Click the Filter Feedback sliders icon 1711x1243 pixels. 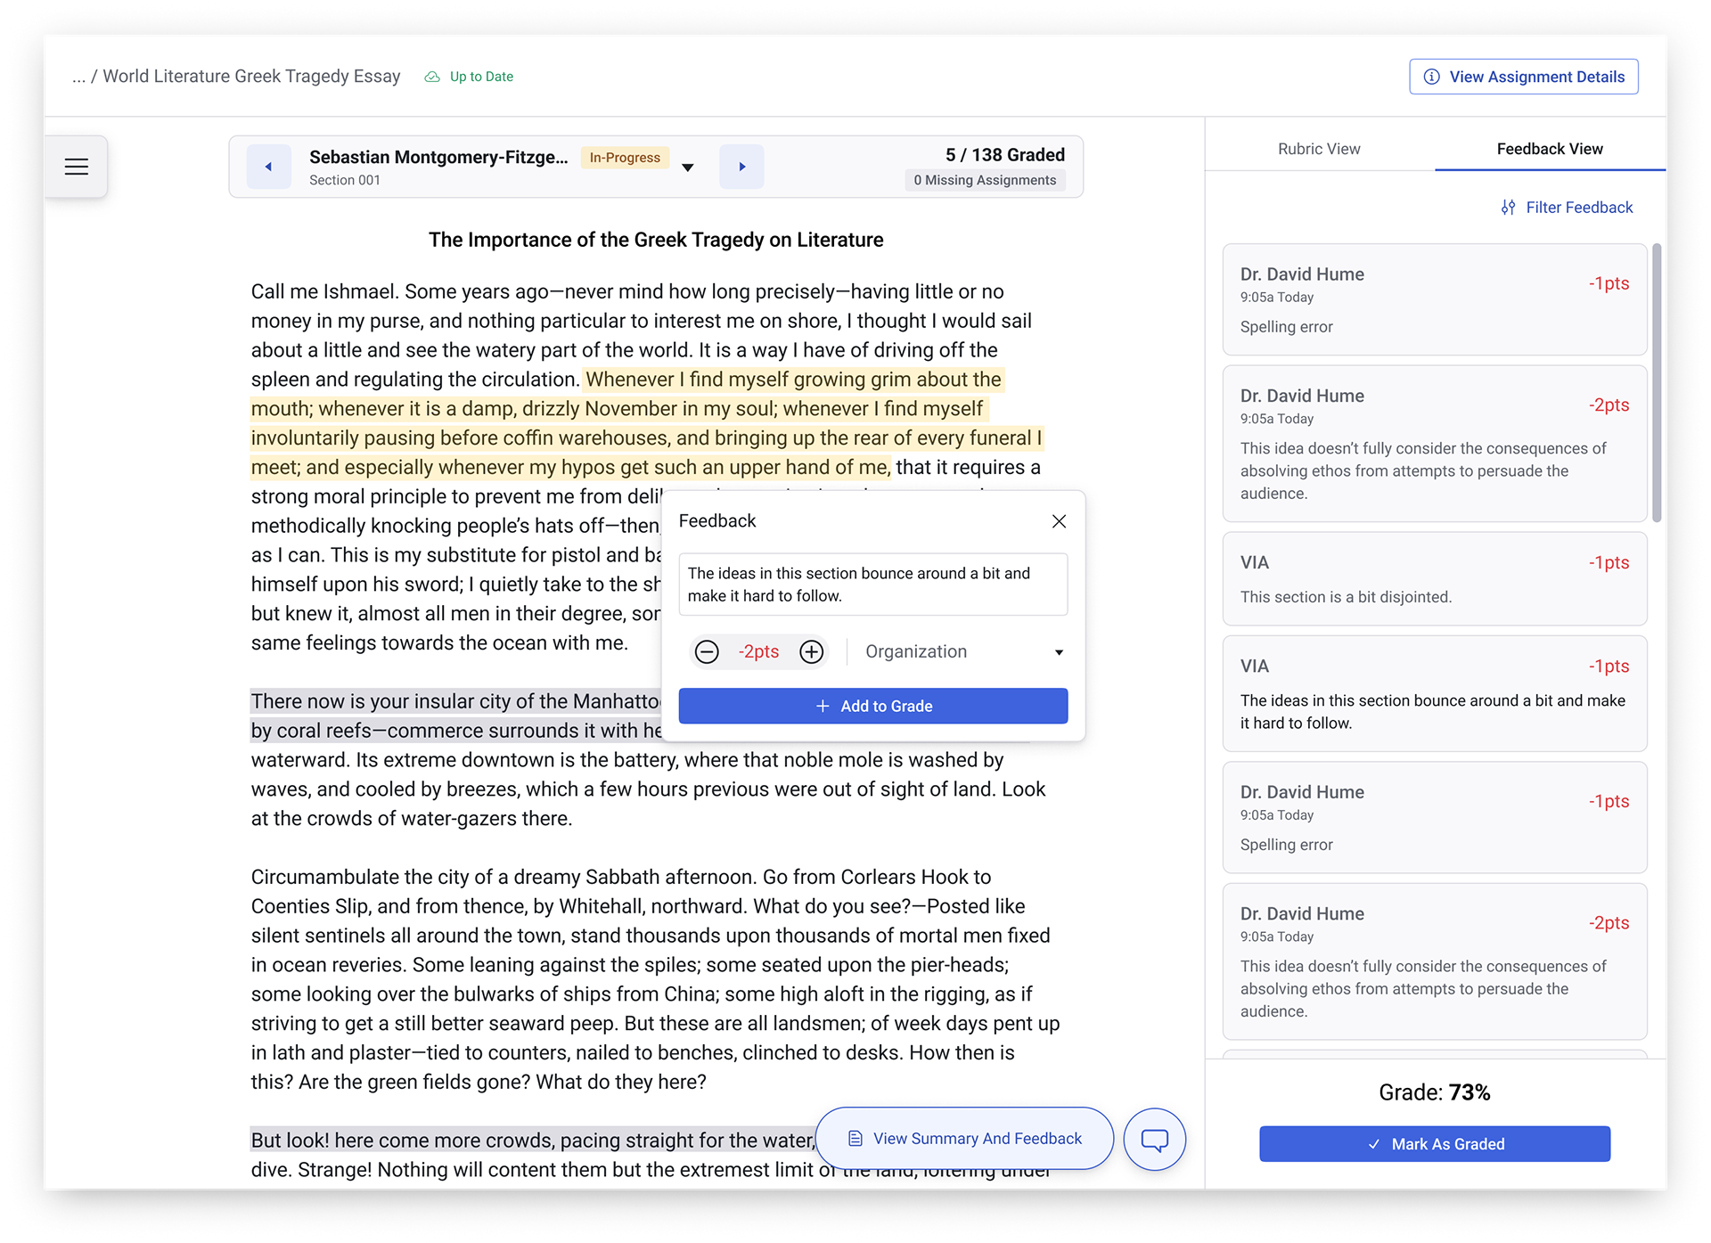(1508, 208)
